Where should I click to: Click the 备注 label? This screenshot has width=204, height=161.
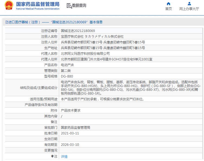click(x=54, y=122)
